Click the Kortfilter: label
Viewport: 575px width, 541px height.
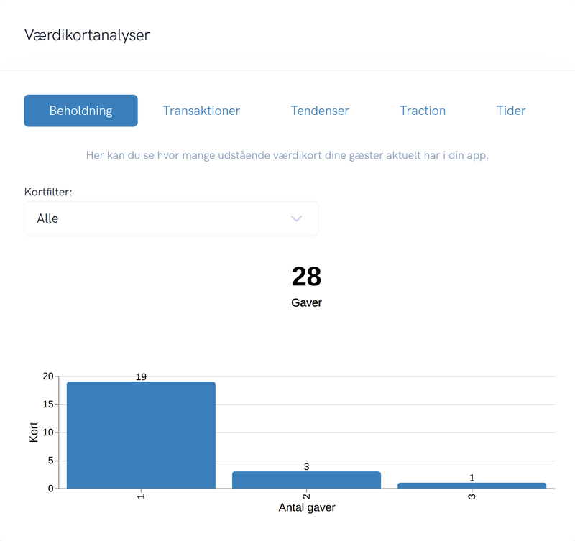click(48, 192)
